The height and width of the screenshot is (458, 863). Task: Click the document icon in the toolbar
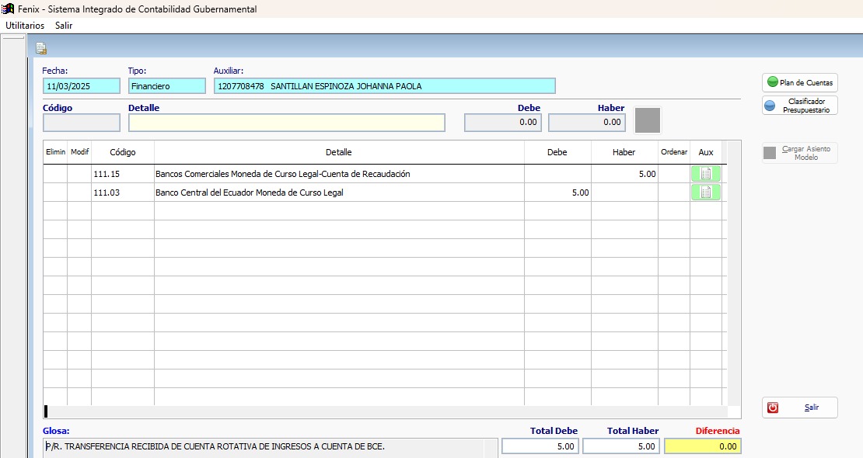coord(41,49)
